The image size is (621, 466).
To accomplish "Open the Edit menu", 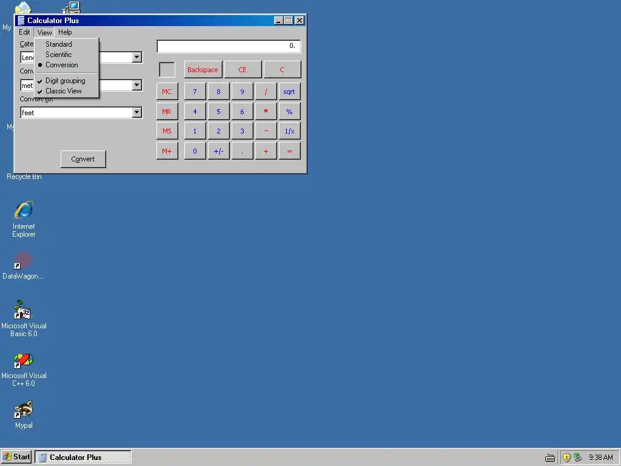I will tap(24, 32).
